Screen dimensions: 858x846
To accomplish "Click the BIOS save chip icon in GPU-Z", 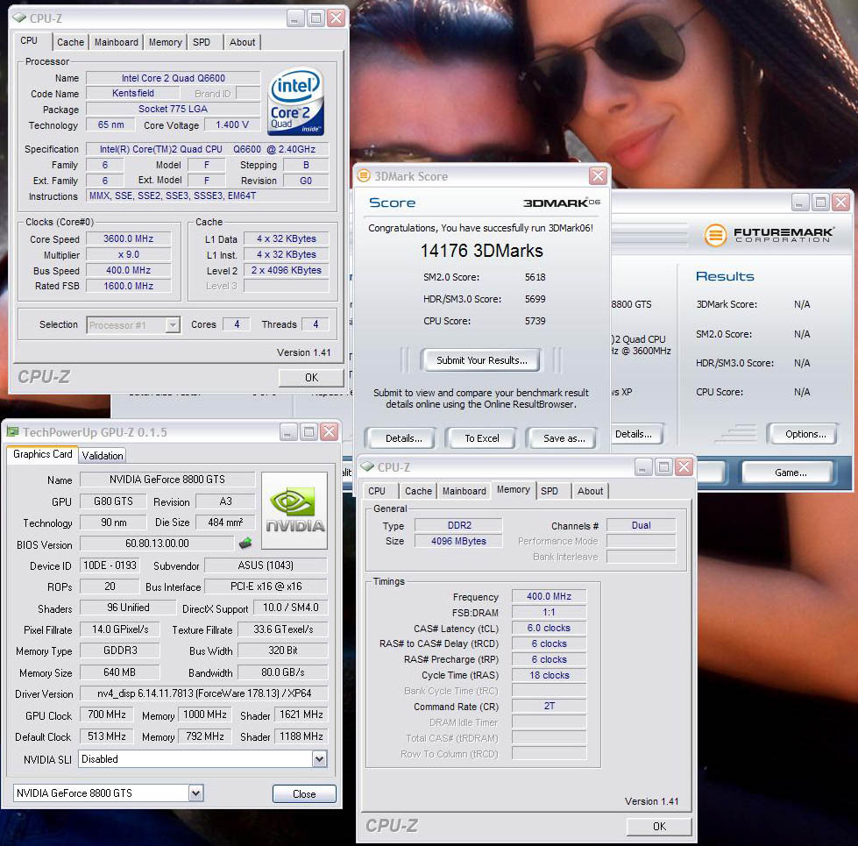I will [245, 544].
